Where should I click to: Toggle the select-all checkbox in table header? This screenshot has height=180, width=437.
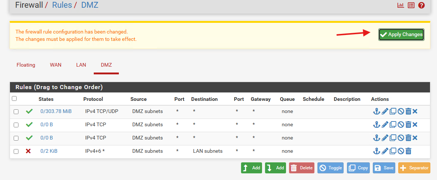[14, 98]
